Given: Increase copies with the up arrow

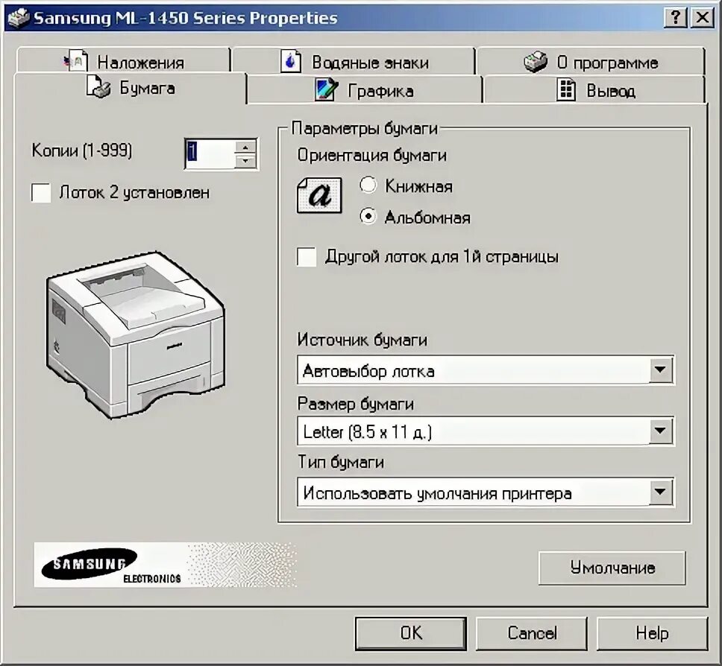Looking at the screenshot, I should click(x=245, y=147).
